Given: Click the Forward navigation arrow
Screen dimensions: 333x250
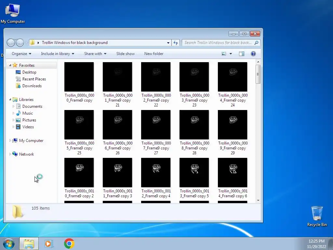Looking at the screenshot, I should pos(20,43).
